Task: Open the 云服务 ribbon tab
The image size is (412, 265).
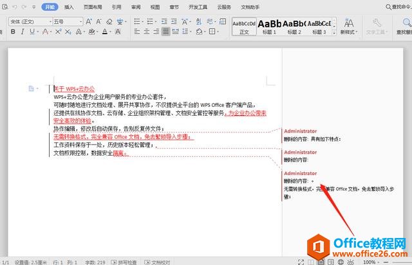Action: (224, 7)
